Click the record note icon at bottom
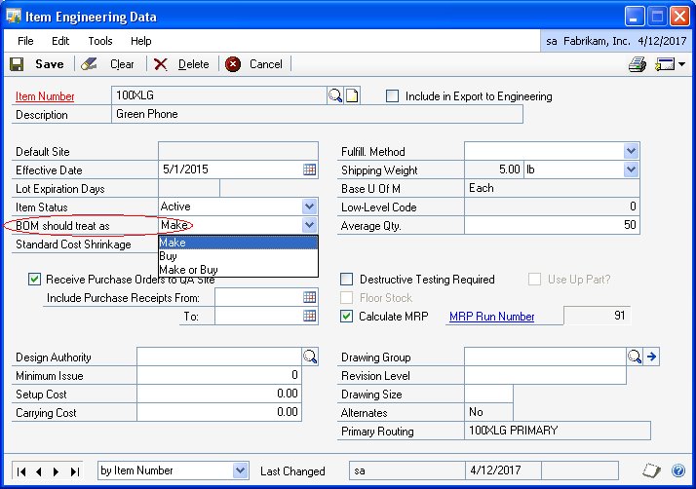Image resolution: width=696 pixels, height=489 pixels. pyautogui.click(x=651, y=470)
